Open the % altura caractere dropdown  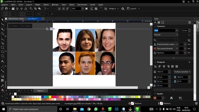click(x=182, y=72)
